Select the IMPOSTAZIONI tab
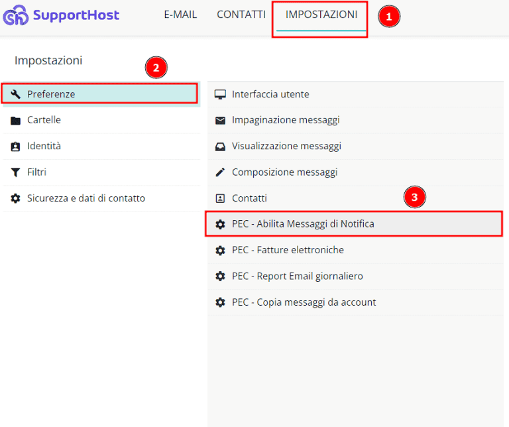 (x=321, y=15)
